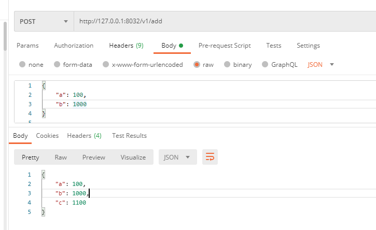Open the POST method dropdown
Viewport: 376px width, 230px height.
(x=44, y=21)
